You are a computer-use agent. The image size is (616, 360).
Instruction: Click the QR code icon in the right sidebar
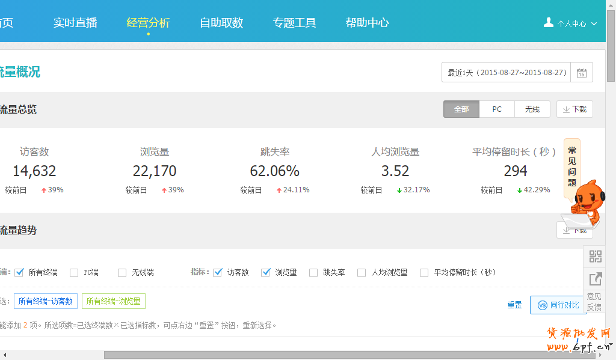[x=595, y=257]
